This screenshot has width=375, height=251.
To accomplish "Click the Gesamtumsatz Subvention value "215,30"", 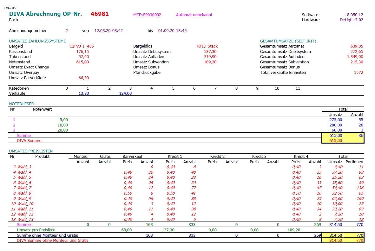I will pyautogui.click(x=357, y=62).
